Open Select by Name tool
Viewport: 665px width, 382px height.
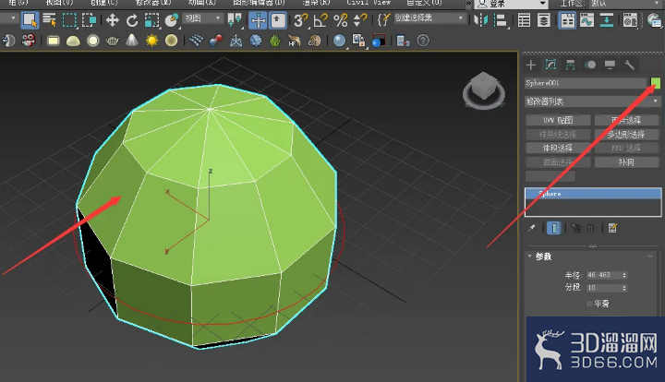point(49,20)
